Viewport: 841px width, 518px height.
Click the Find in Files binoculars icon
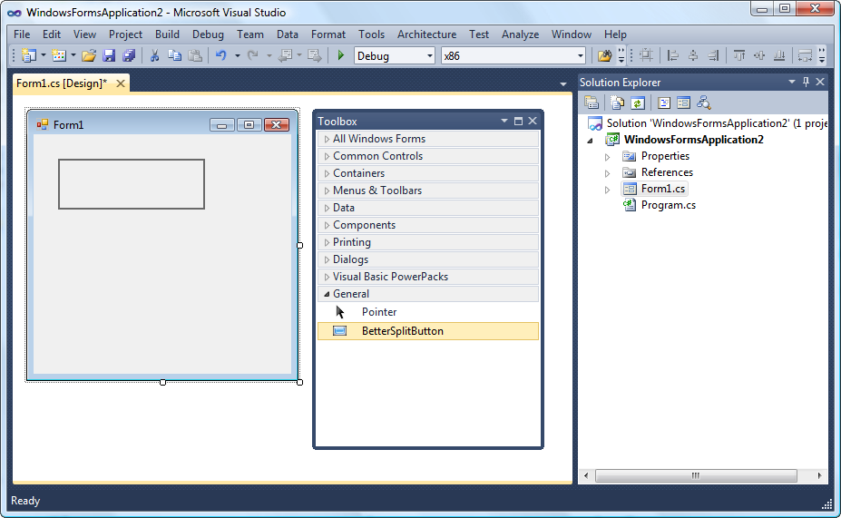604,56
